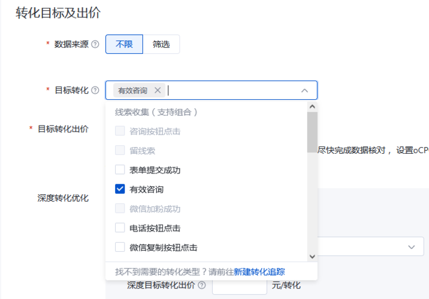429x299 pixels.
Task: Collapse the 目标转化 dropdown with up chevron
Action: coord(305,91)
